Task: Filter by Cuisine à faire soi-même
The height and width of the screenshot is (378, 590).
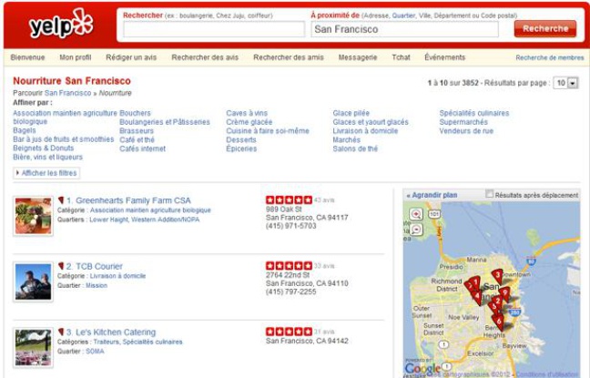Action: [268, 130]
